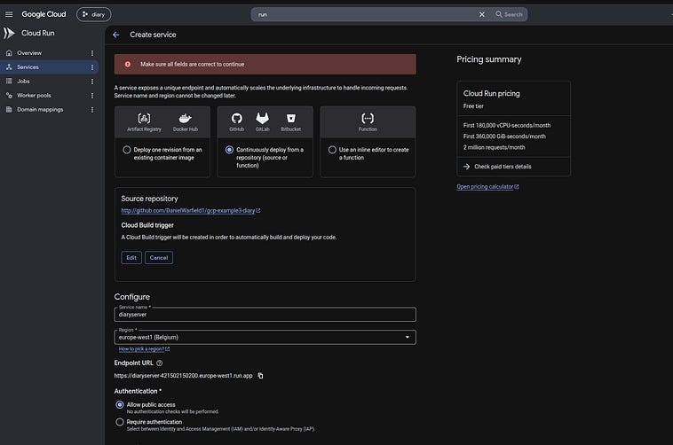Click the 'First 180,000 vCPU-seconds/month' text

[506, 125]
